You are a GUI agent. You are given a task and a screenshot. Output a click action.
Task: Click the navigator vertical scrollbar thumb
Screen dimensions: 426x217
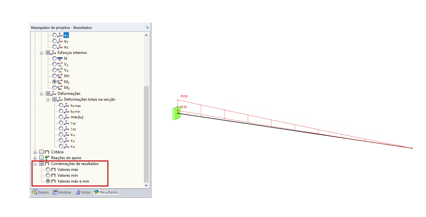(146, 134)
